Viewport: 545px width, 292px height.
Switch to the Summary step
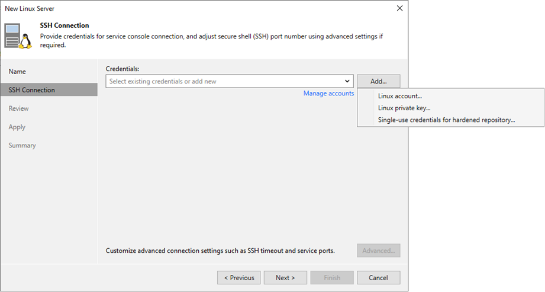click(x=22, y=145)
